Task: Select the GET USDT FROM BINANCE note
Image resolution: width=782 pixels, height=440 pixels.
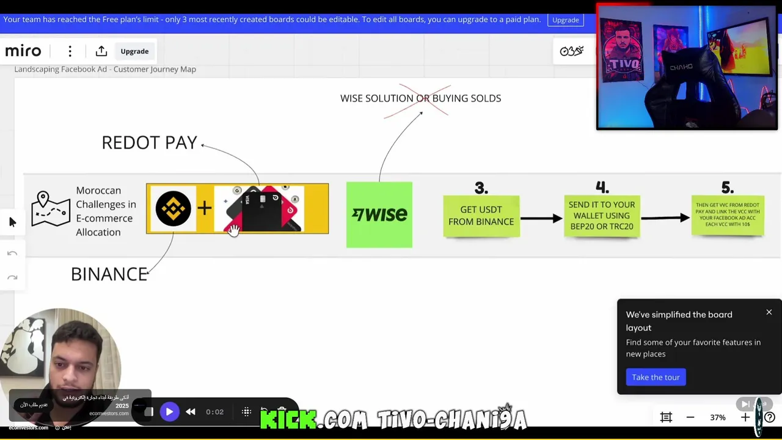Action: pyautogui.click(x=481, y=216)
